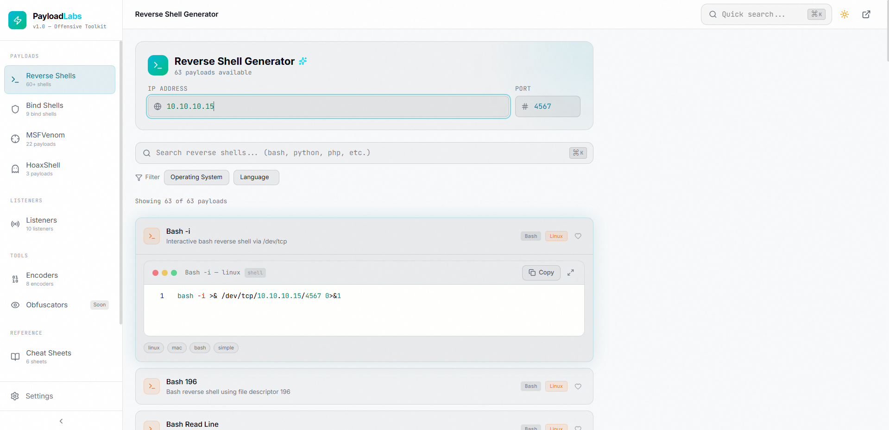The image size is (889, 430).
Task: Open the Encoders tools page
Action: [60, 279]
